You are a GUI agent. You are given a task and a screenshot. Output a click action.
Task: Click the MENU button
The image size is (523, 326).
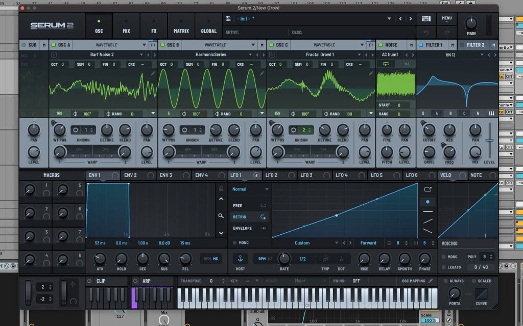pyautogui.click(x=447, y=19)
